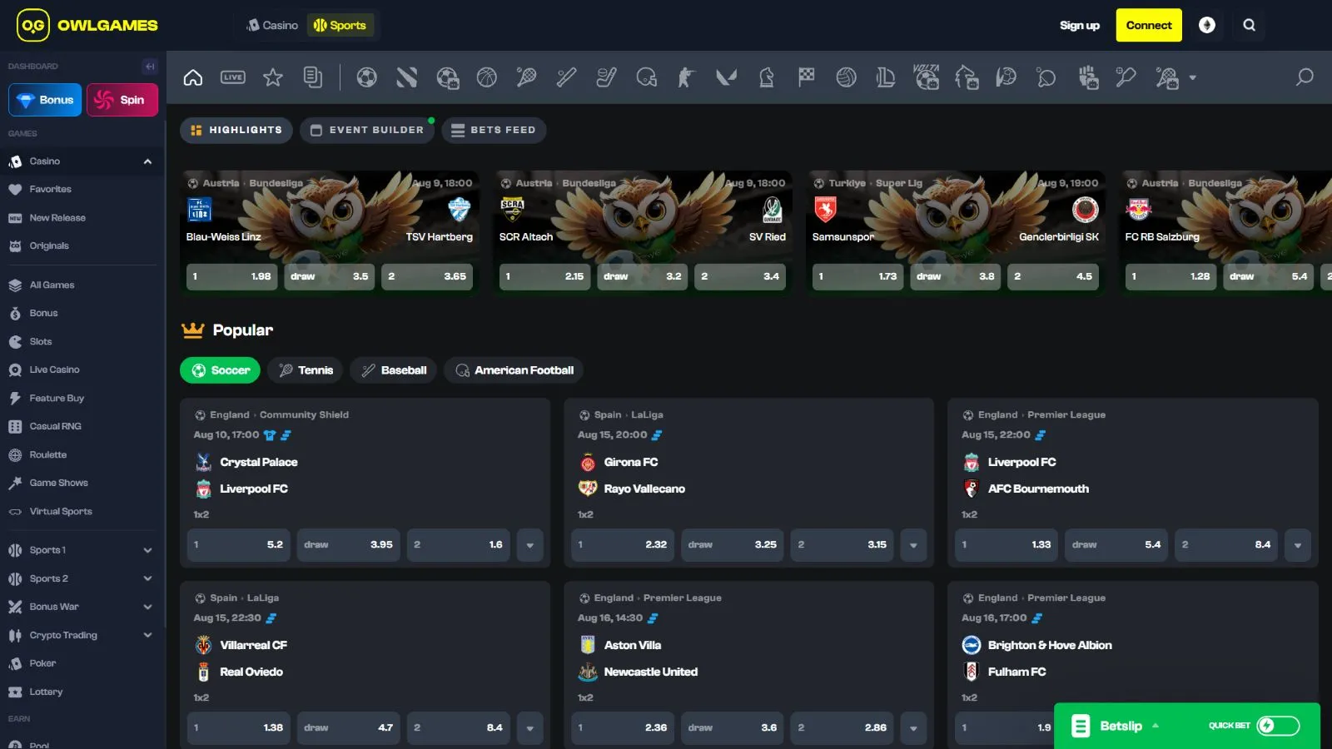Toggle the Quick Bet switch
The image size is (1332, 749).
point(1277,726)
